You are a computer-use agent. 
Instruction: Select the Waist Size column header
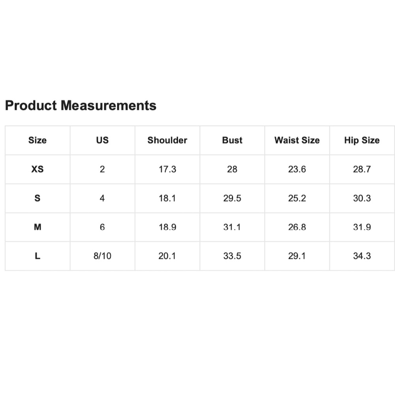tap(297, 140)
